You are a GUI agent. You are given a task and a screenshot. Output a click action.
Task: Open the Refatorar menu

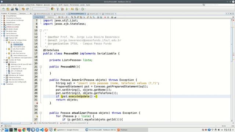click(x=39, y=5)
